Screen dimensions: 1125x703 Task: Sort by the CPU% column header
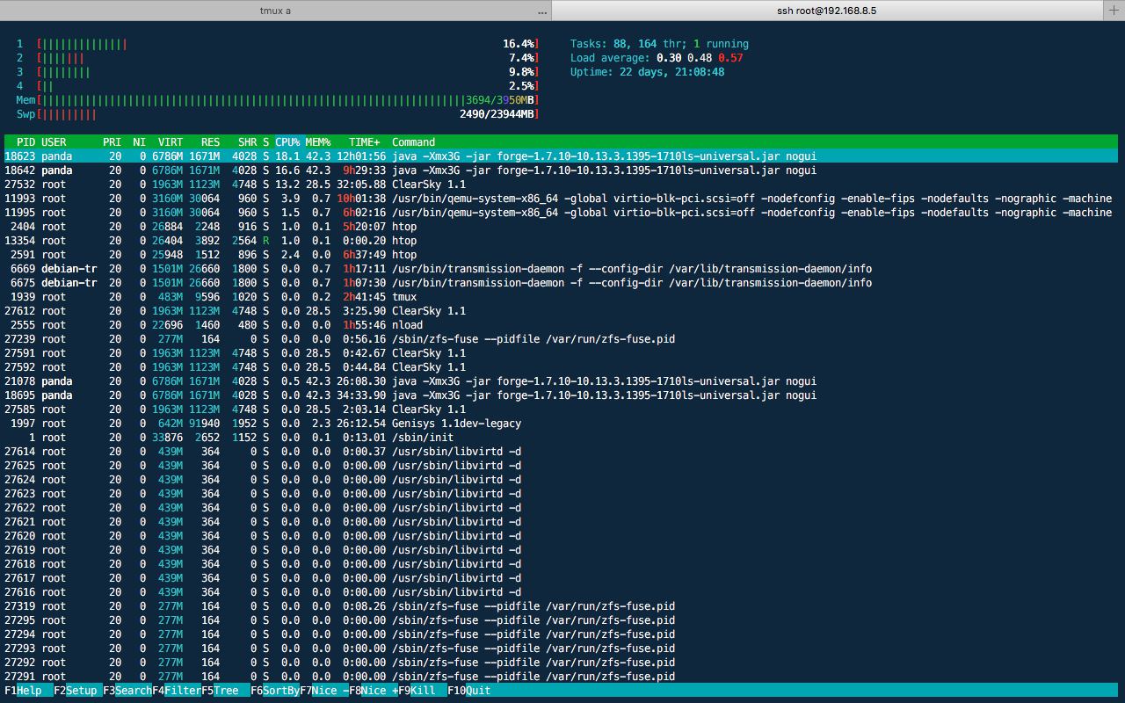287,142
